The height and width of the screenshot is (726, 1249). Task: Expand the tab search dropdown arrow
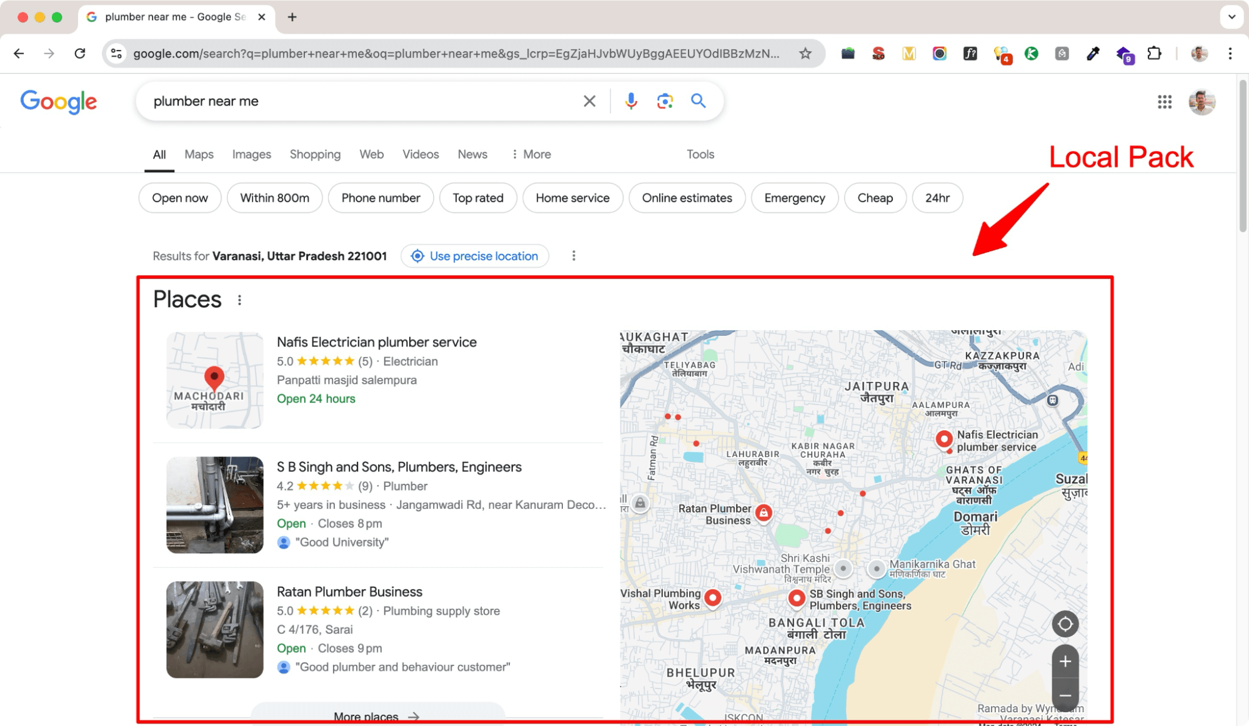click(x=1232, y=17)
